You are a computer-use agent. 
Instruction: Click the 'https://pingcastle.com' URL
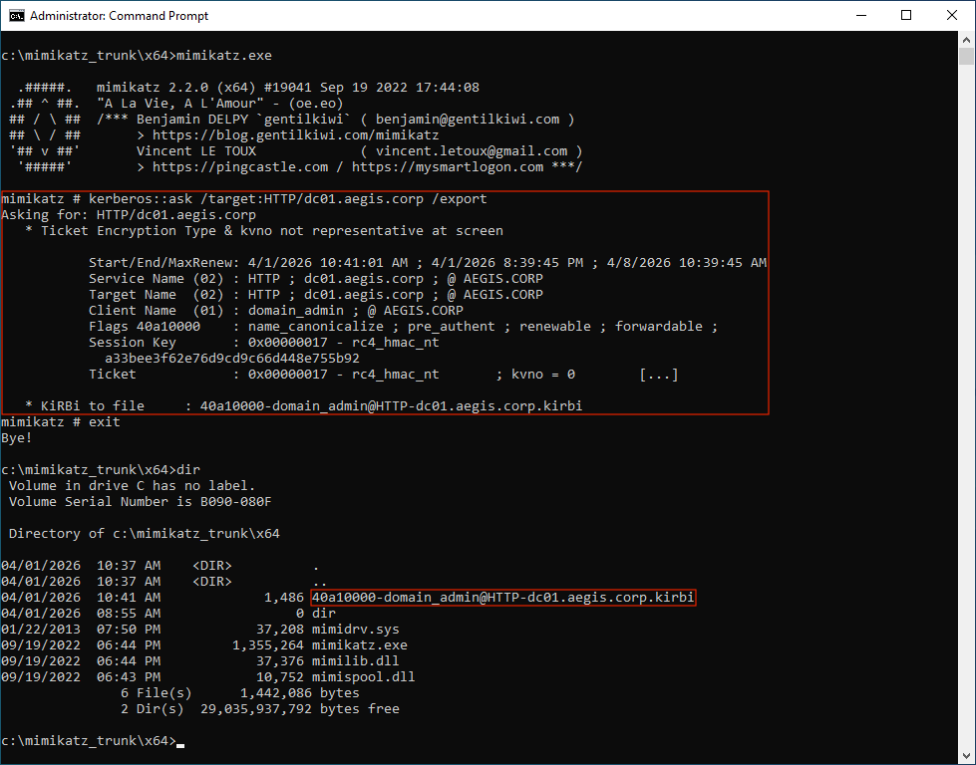coord(240,166)
